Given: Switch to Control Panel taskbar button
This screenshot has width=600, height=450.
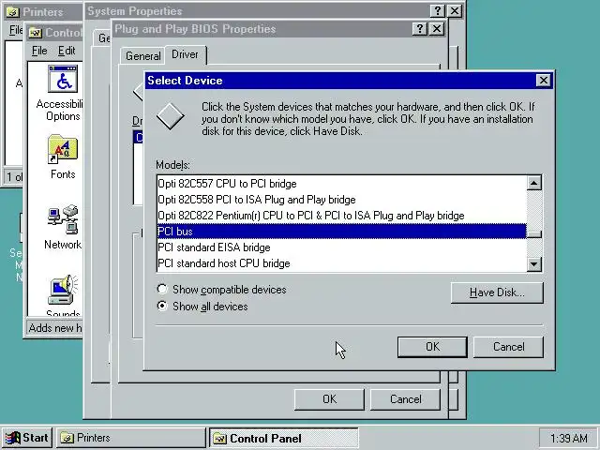Looking at the screenshot, I should tap(283, 438).
